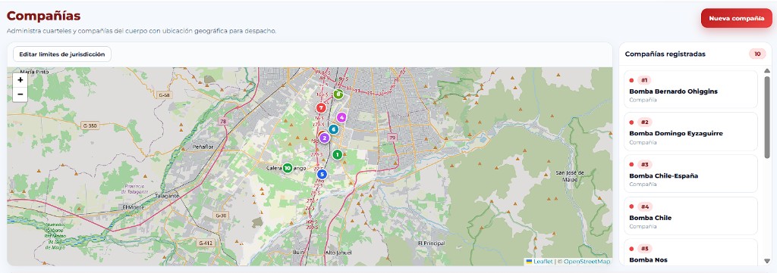This screenshot has width=777, height=273.
Task: Select pink map marker number 4
Action: pyautogui.click(x=341, y=117)
